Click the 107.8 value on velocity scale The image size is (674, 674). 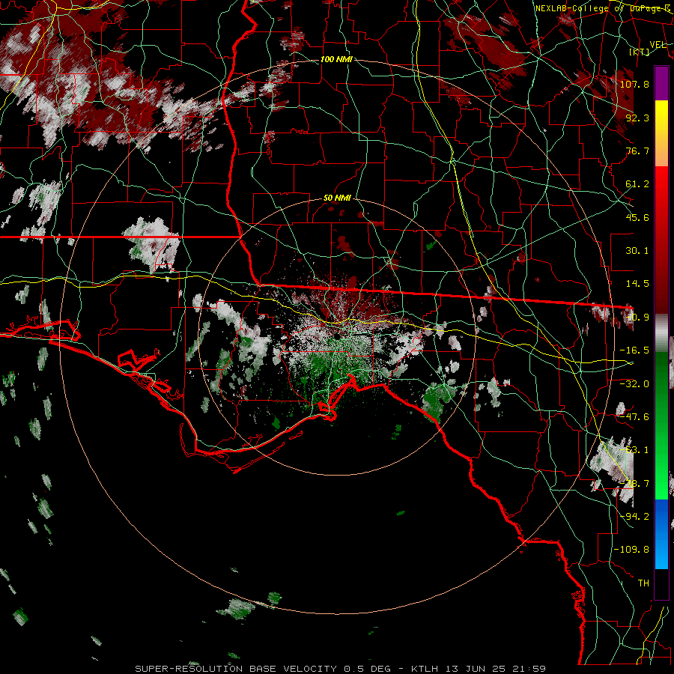[634, 84]
